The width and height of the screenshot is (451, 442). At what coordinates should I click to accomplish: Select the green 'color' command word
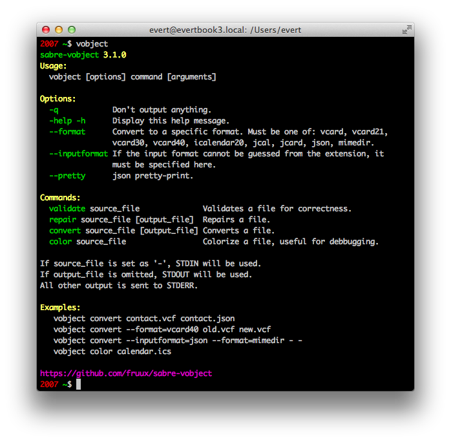(x=60, y=242)
